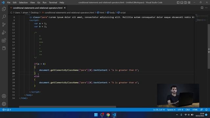Click the "a is greater than b" string
This screenshot has width=210, height=118.
click(124, 70)
